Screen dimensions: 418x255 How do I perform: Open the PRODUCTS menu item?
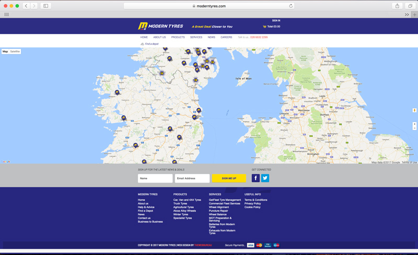point(178,37)
